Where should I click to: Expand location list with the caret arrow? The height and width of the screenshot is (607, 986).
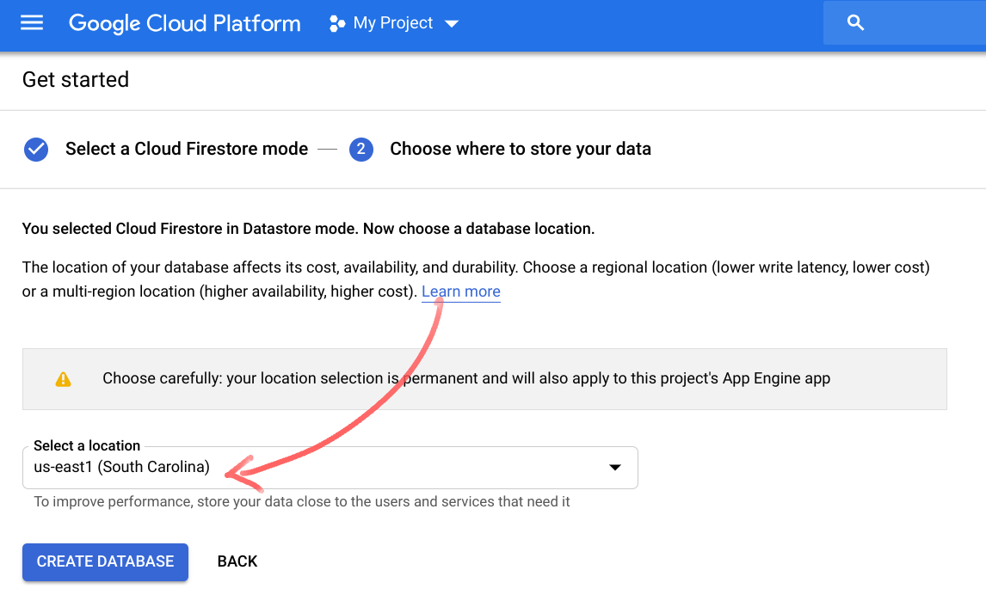coord(614,468)
